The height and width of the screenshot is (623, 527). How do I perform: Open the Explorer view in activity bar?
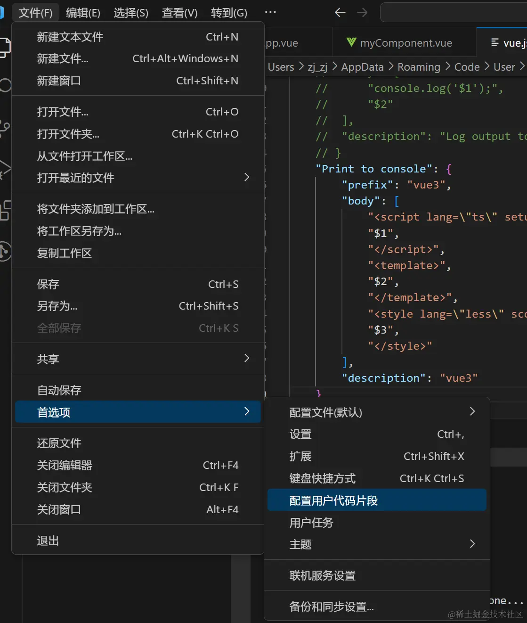(x=5, y=48)
